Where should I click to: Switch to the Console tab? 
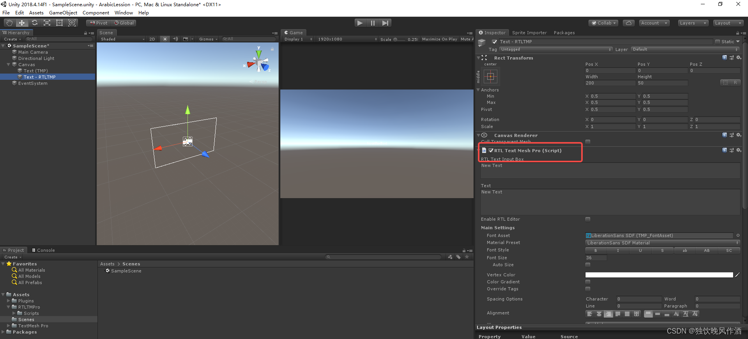coord(43,250)
